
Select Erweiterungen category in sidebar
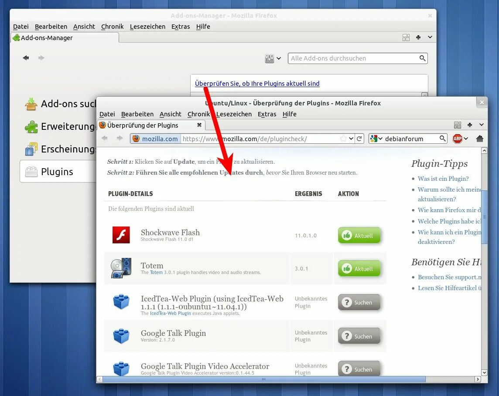61,126
